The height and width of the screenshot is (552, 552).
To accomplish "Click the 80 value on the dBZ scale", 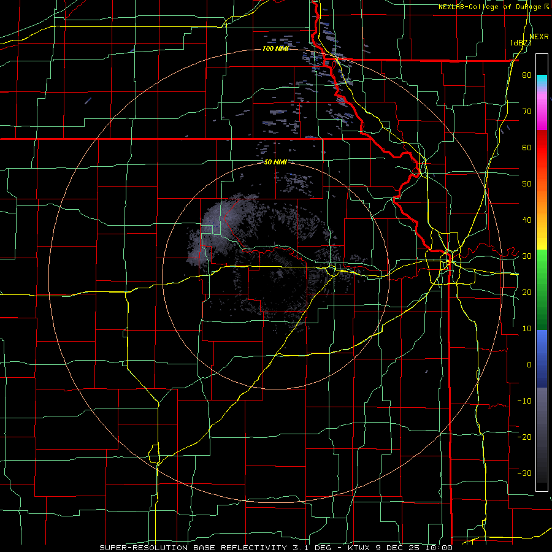I will coord(527,75).
